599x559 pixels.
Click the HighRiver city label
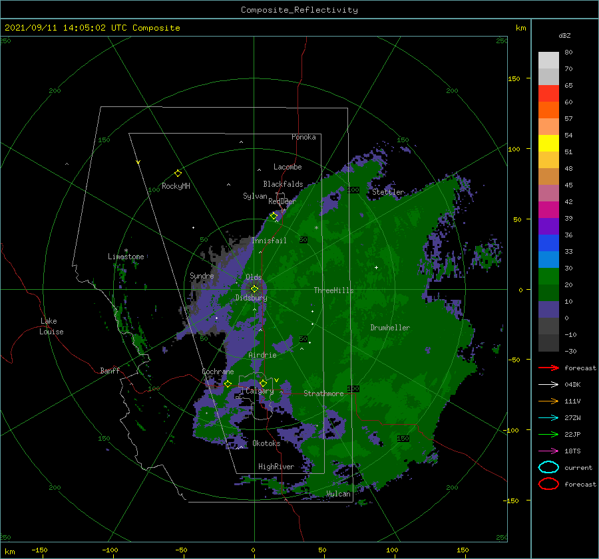(276, 467)
